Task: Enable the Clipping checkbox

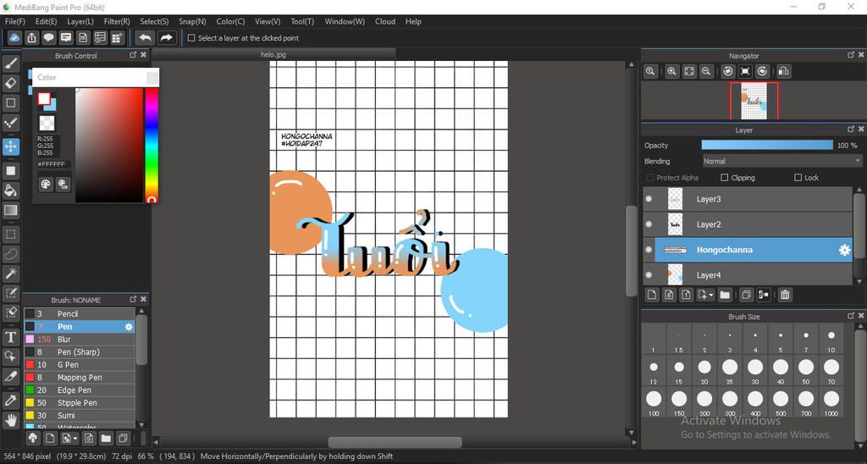Action: [x=725, y=178]
